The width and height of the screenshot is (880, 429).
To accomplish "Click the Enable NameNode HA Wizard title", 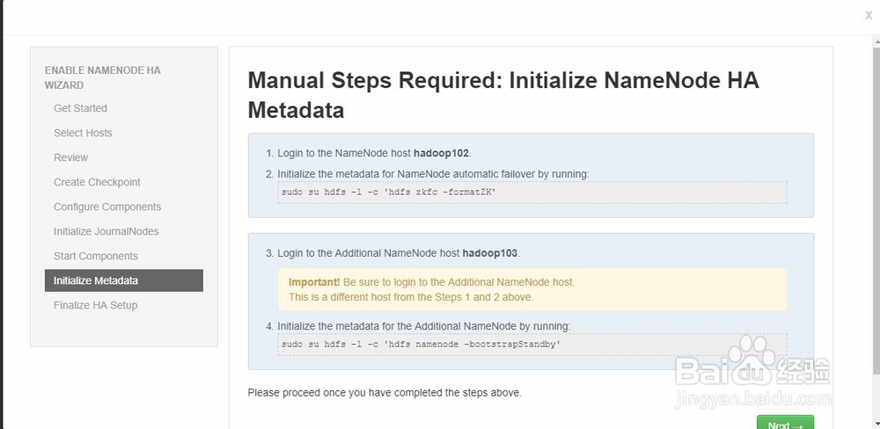I will 102,77.
